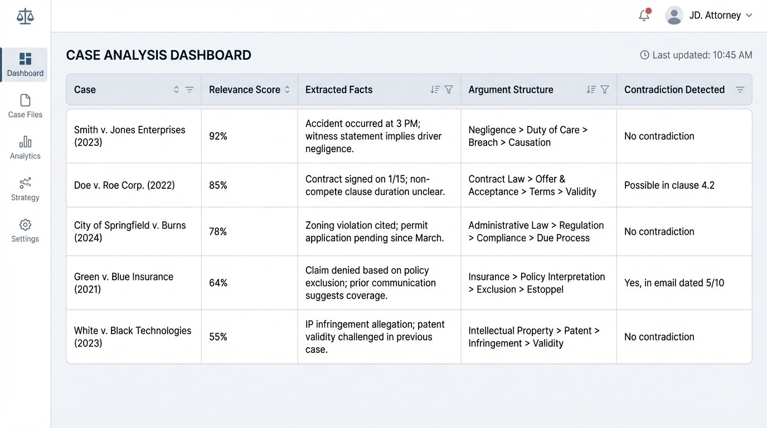This screenshot has width=767, height=428.
Task: Filter the Extracted Facts column
Action: click(x=449, y=90)
